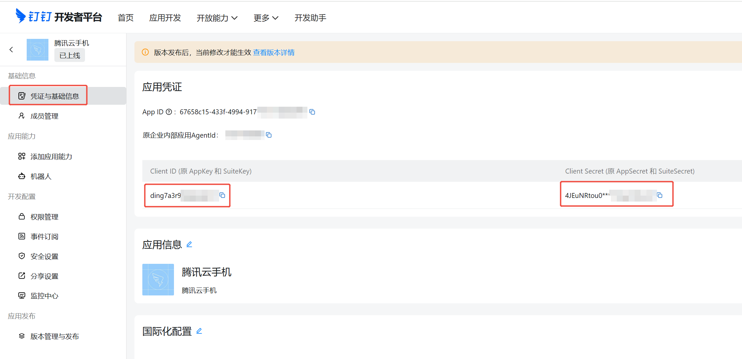The width and height of the screenshot is (742, 359).
Task: Open the 首页 top menu
Action: coord(126,18)
